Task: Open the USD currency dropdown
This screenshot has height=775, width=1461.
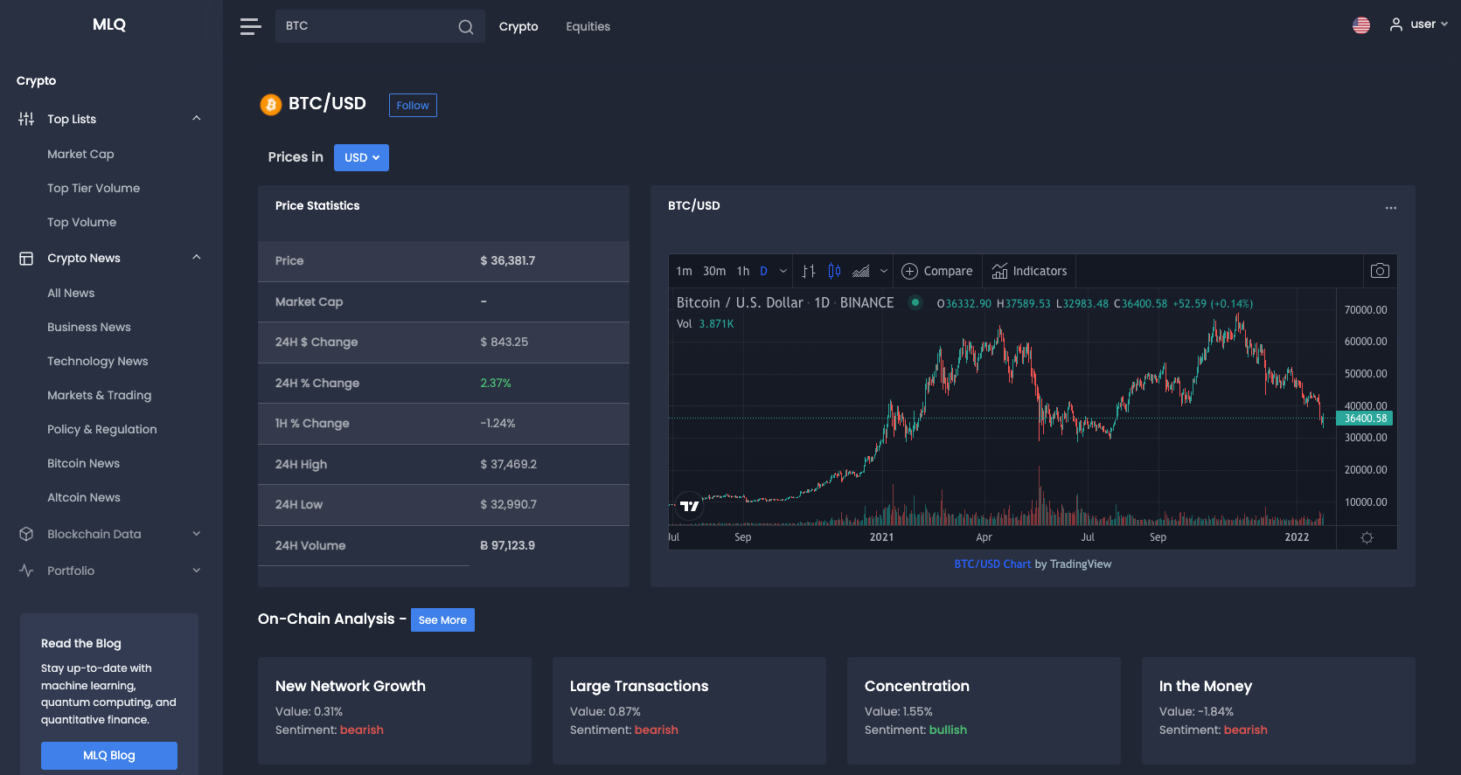Action: 361,157
